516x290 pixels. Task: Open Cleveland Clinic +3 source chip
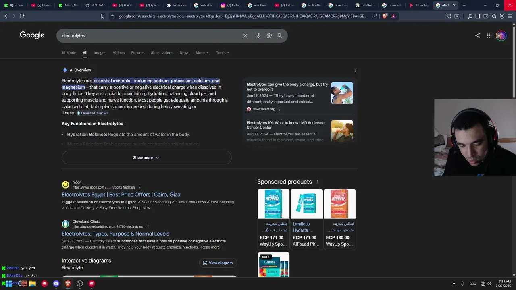(x=92, y=113)
